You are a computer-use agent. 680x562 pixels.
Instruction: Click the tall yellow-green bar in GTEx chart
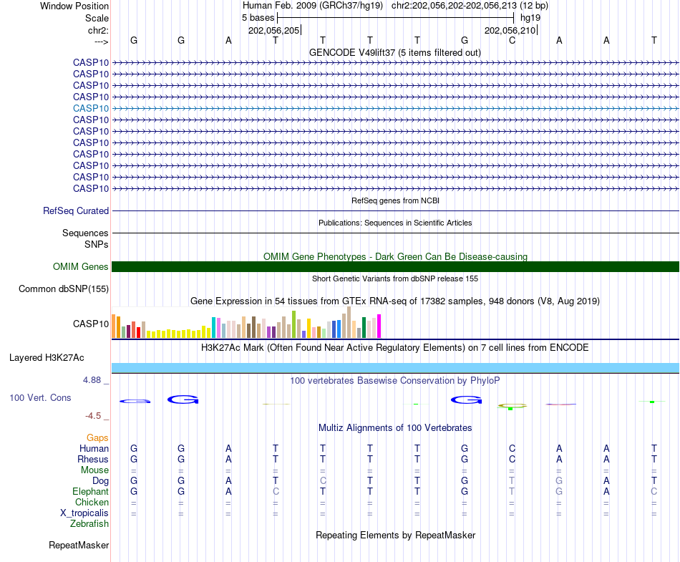tap(293, 324)
